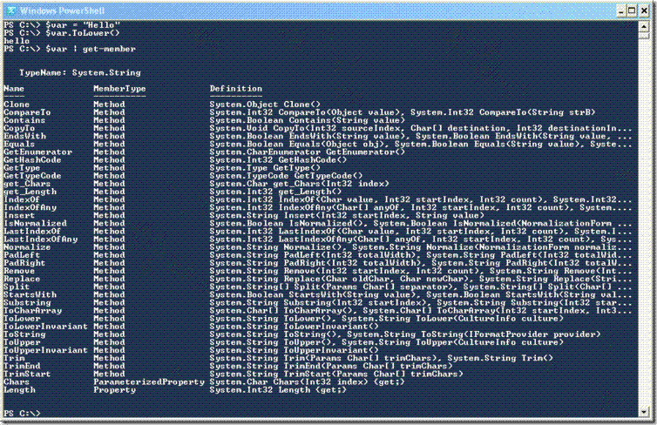Click the 'PadRight' member name
657x425 pixels.
tap(24, 263)
